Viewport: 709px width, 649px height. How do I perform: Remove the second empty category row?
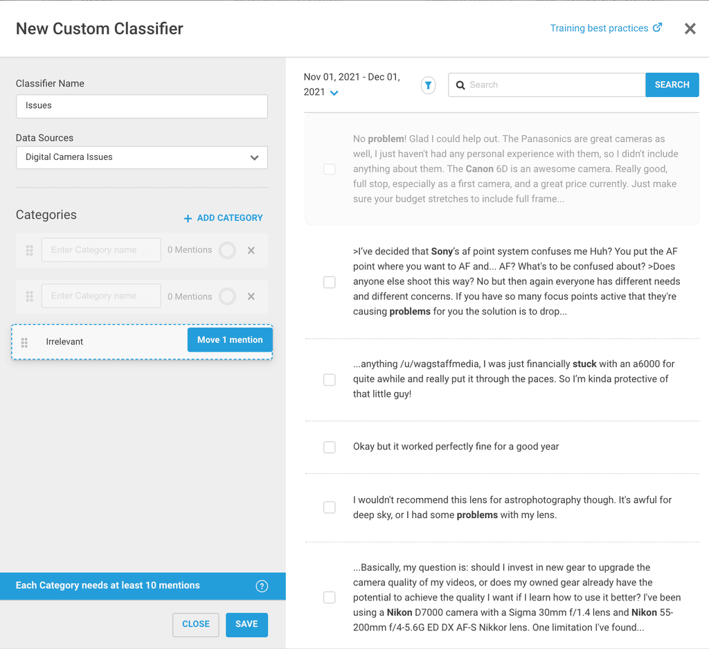[251, 296]
